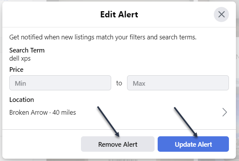Click the Min price input field

pyautogui.click(x=60, y=83)
